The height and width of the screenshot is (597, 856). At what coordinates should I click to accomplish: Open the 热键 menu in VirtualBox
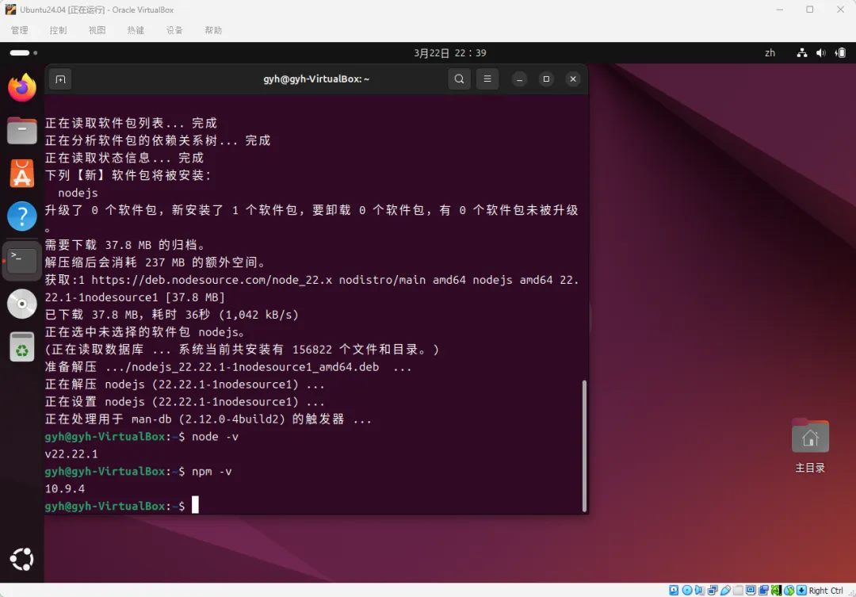pyautogui.click(x=136, y=30)
